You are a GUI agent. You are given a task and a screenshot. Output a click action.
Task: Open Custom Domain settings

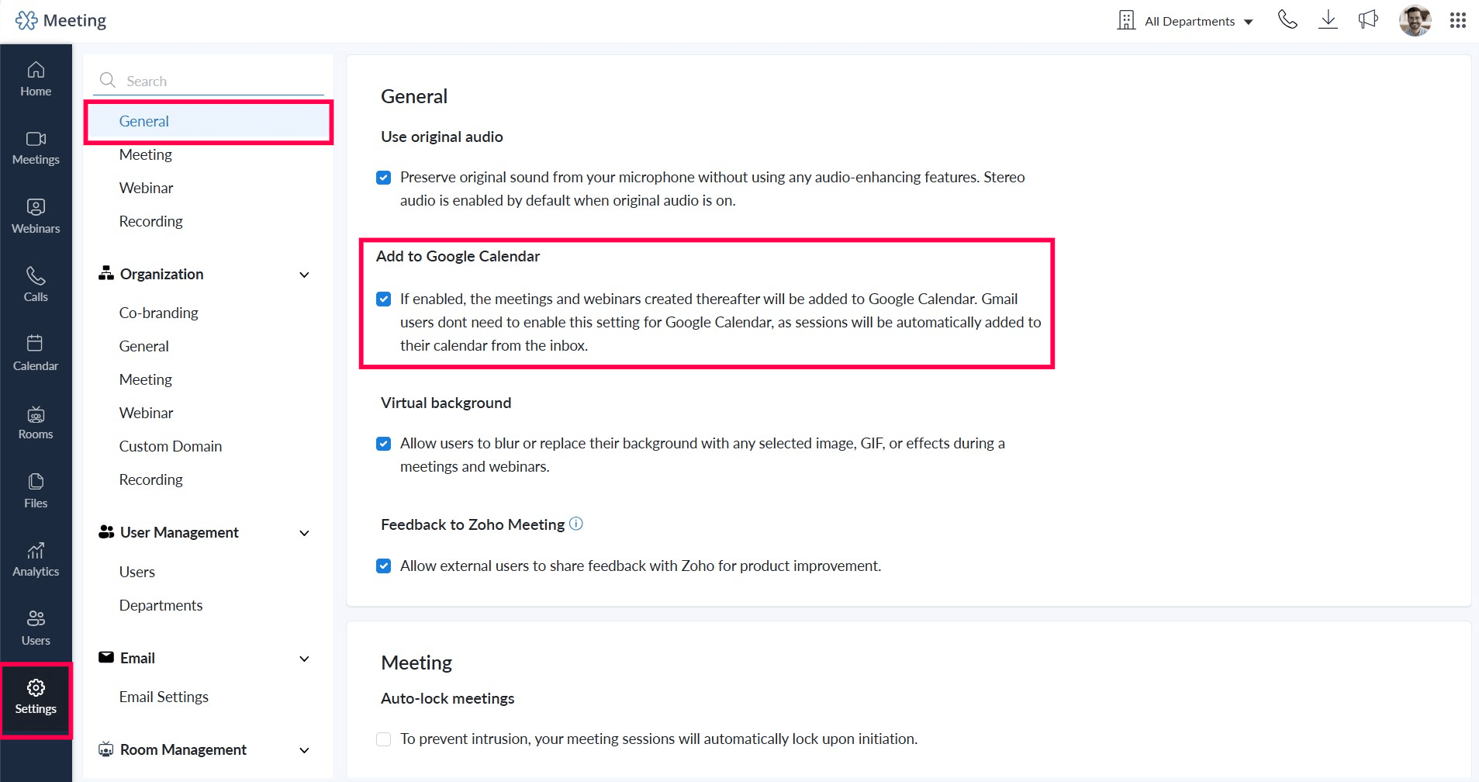tap(171, 446)
